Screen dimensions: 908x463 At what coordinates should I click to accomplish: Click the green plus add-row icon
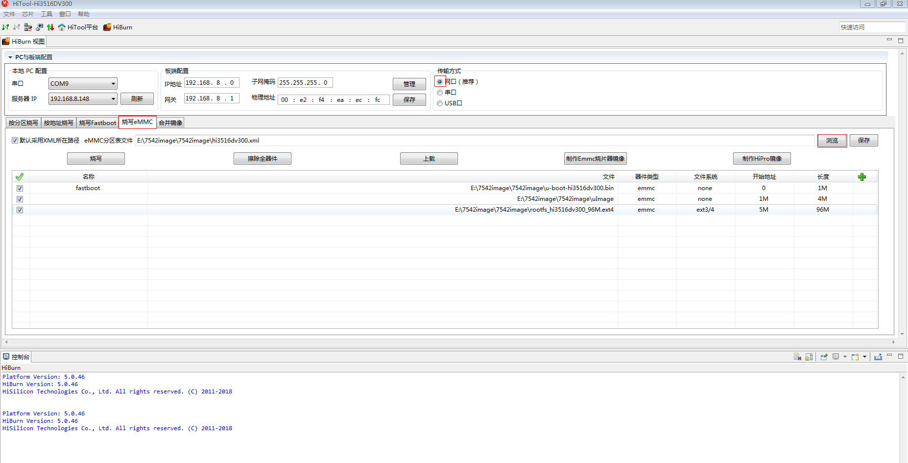(862, 177)
